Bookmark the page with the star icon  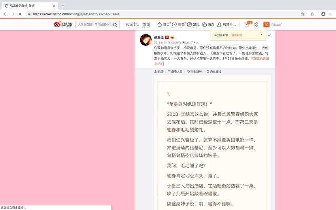[x=302, y=14]
